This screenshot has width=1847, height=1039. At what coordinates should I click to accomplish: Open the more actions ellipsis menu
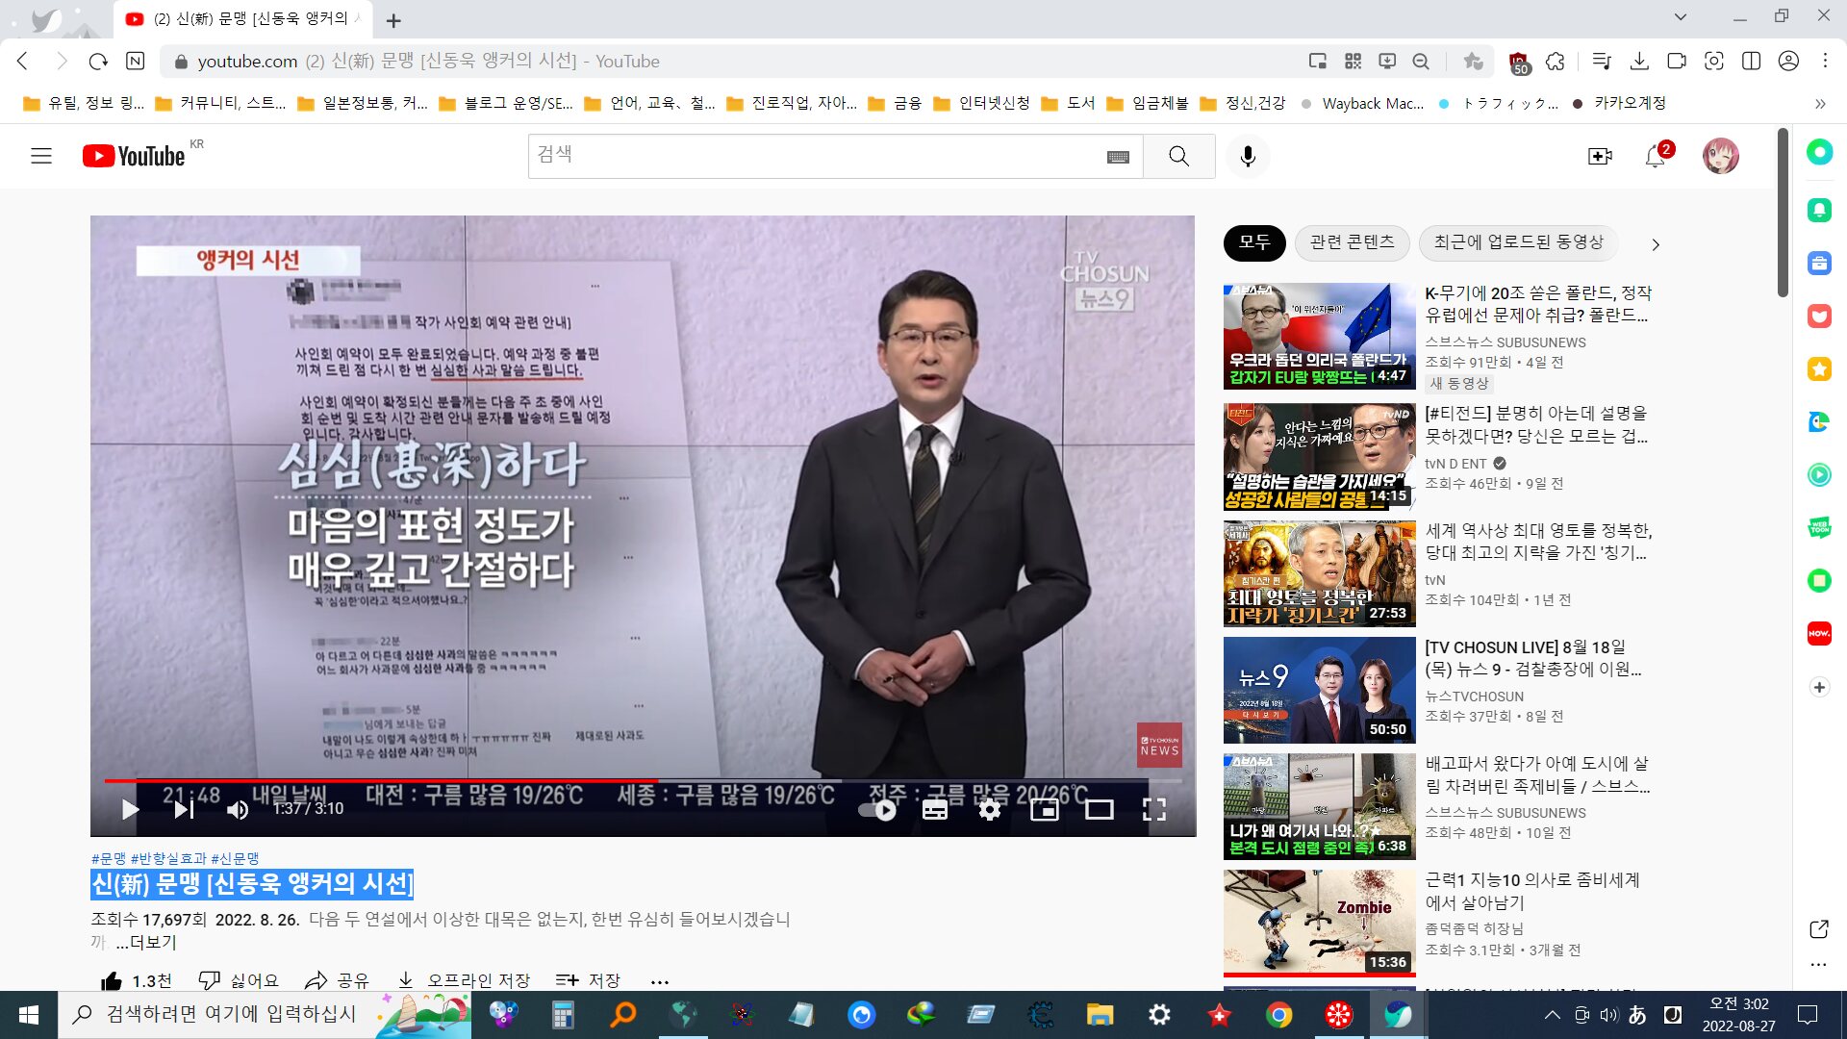pos(659,981)
